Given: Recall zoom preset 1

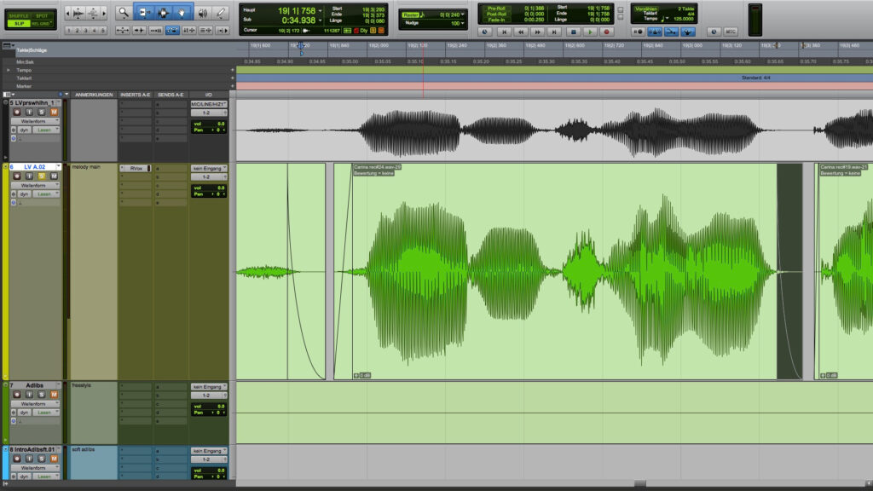Looking at the screenshot, I should pos(68,31).
